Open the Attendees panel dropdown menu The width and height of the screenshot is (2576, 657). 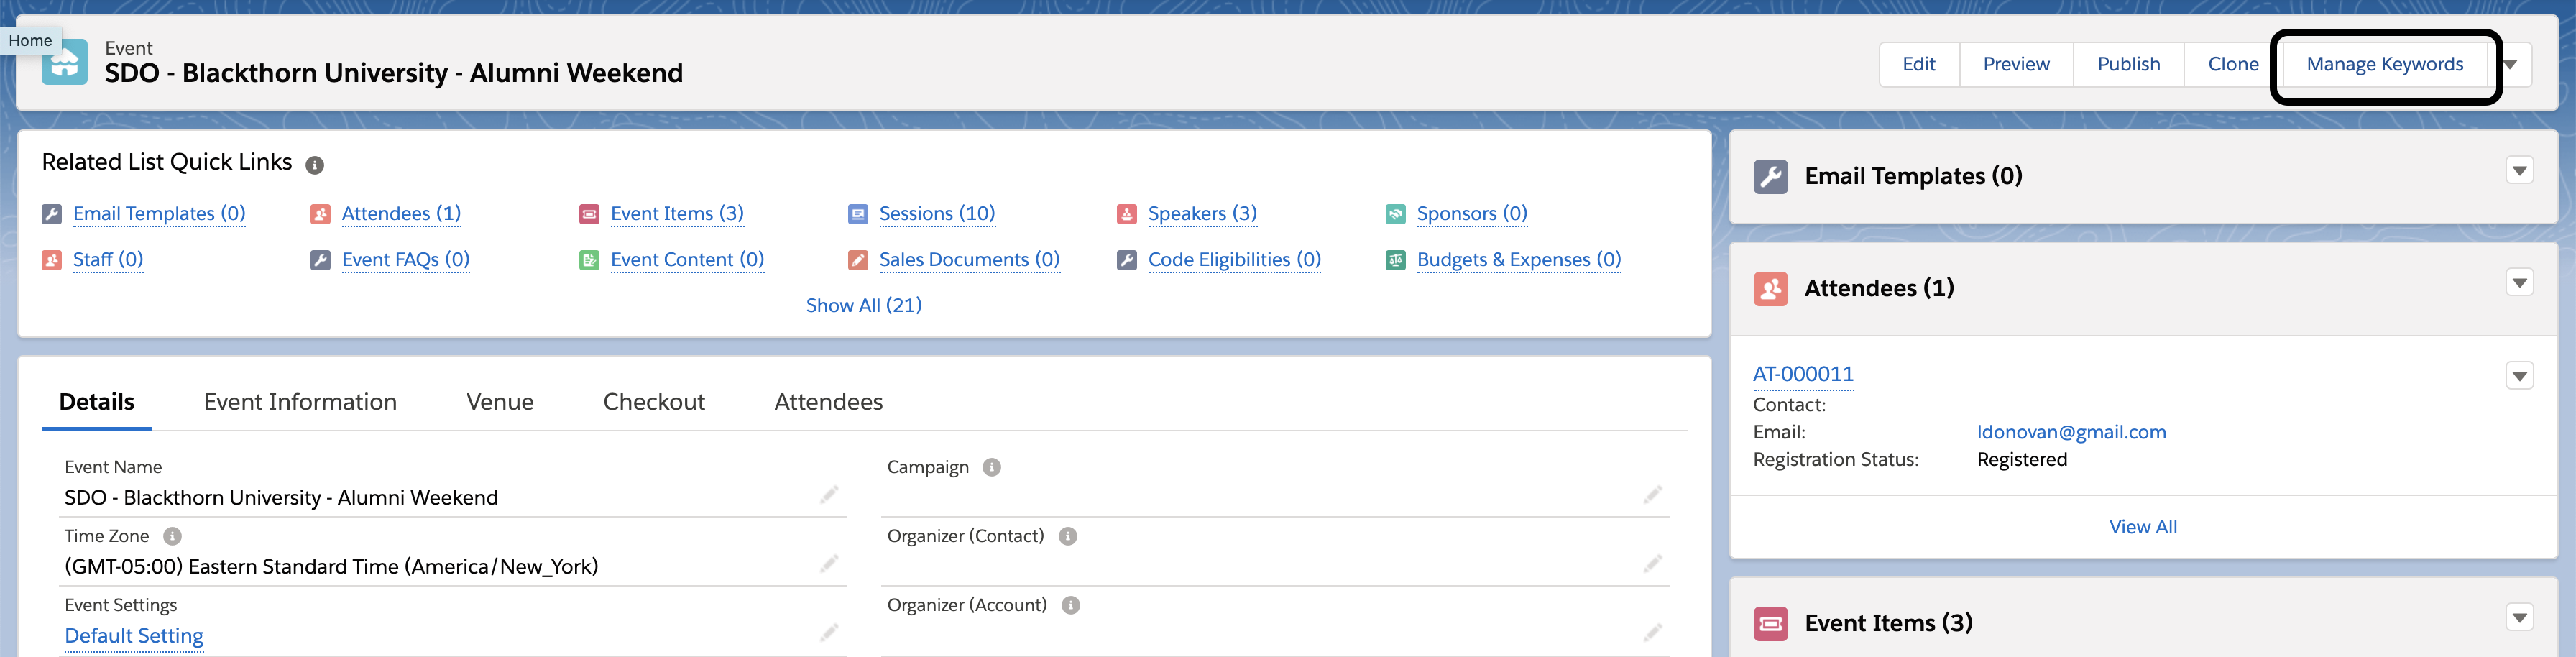point(2520,283)
